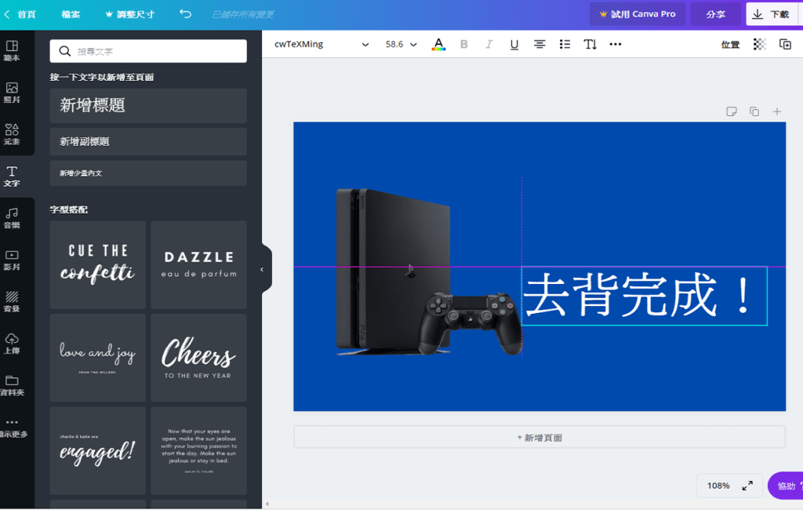Viewport: 803px width, 510px height.
Task: Select the engaged! font combination
Action: coord(98,450)
